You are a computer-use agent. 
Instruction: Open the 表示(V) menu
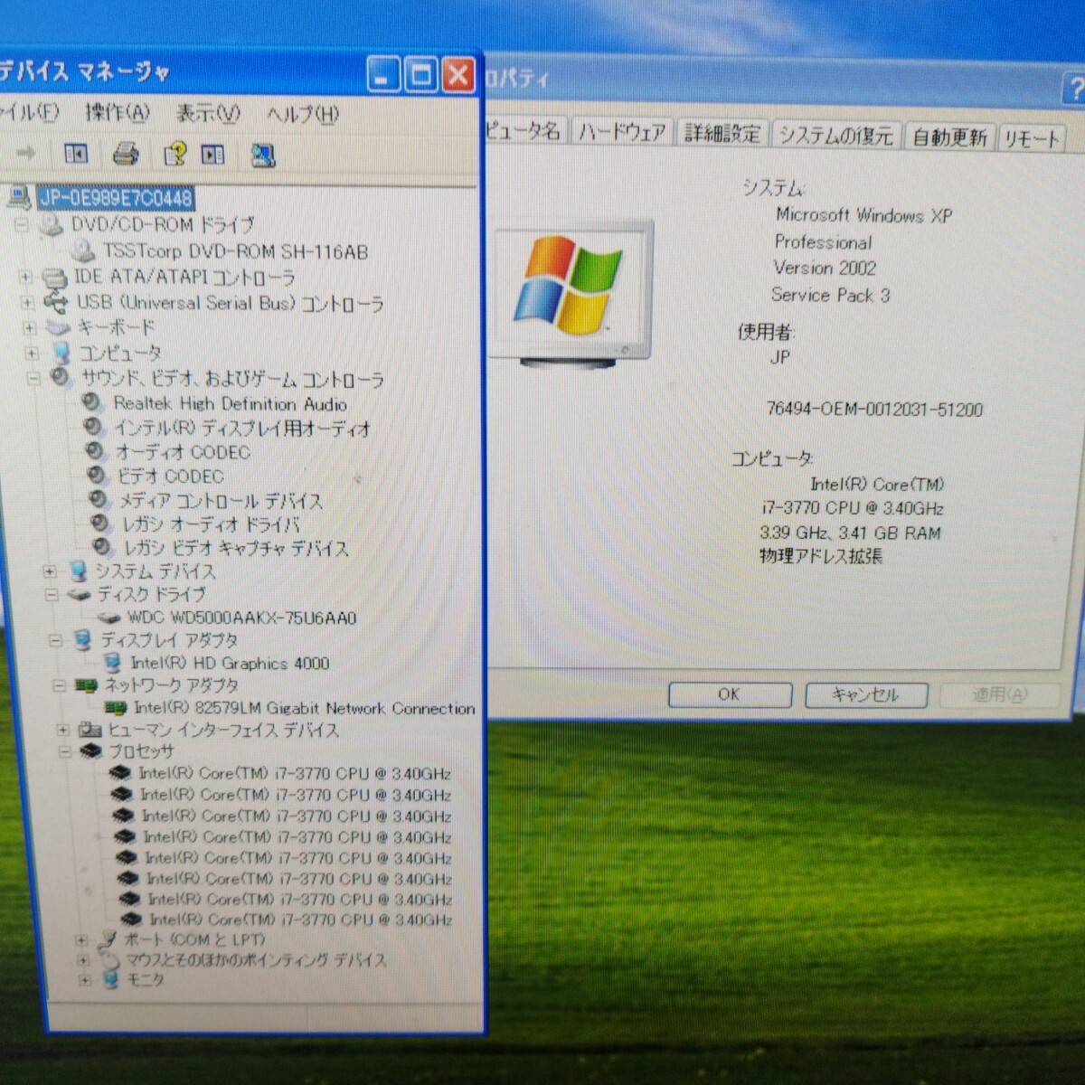tap(207, 113)
